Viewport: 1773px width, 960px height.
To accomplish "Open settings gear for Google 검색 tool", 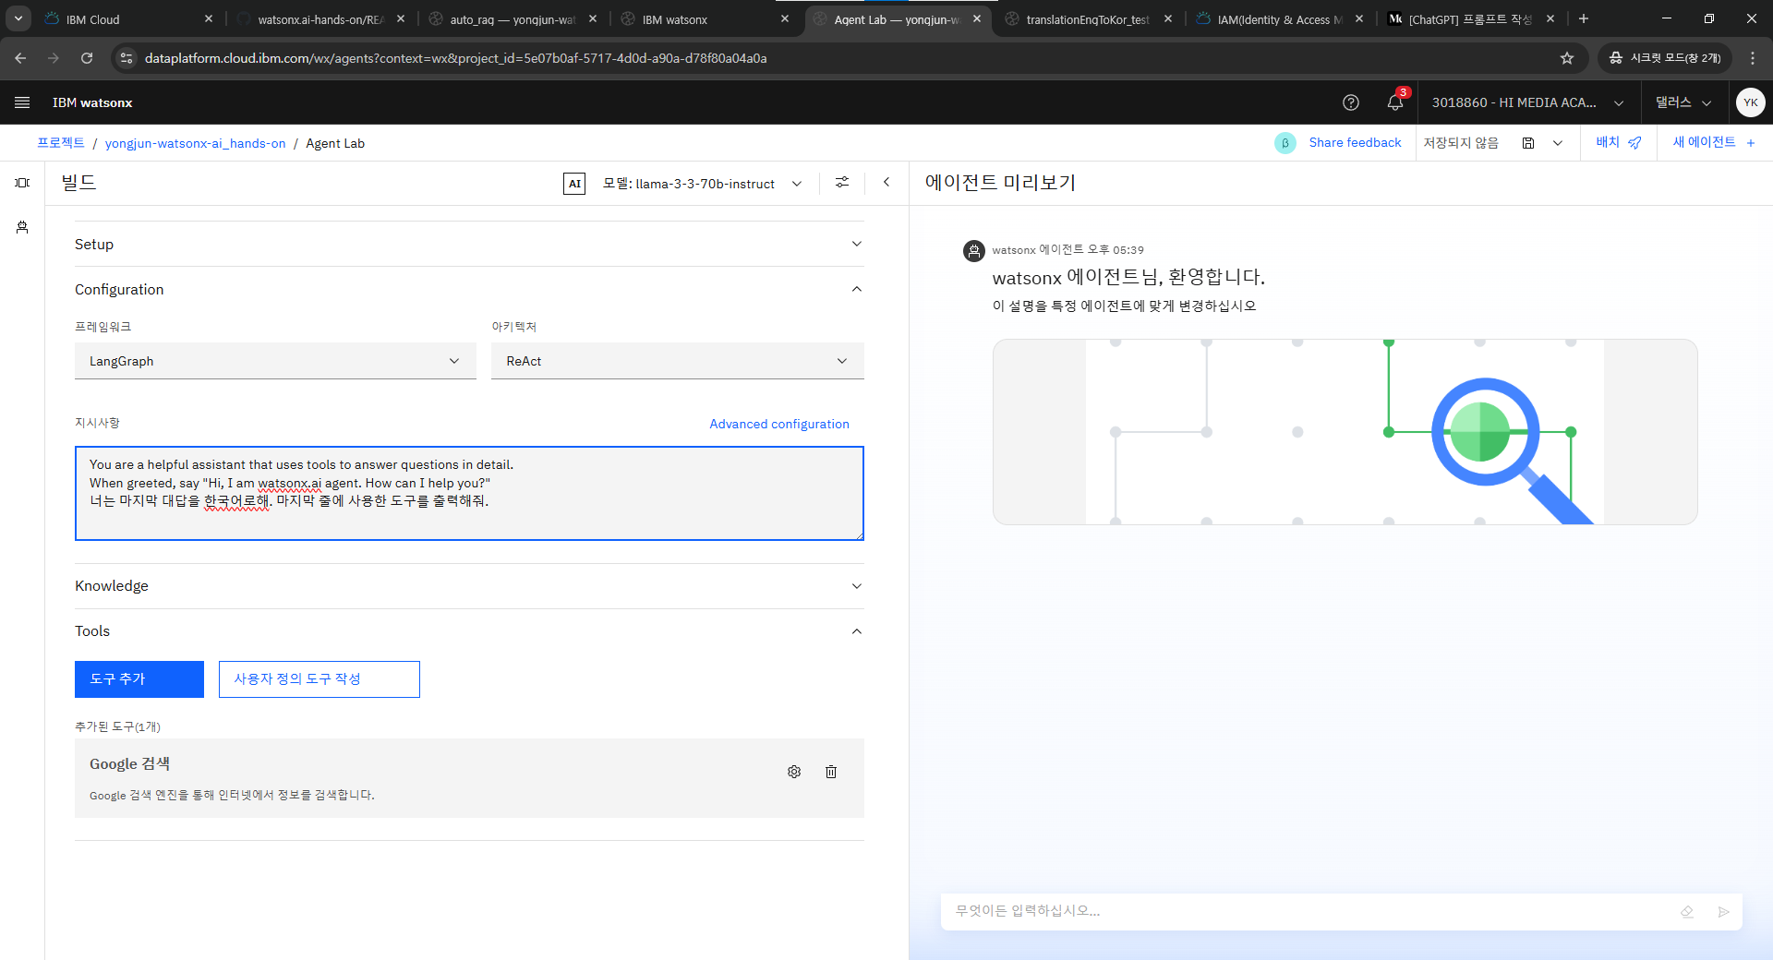I will click(794, 772).
